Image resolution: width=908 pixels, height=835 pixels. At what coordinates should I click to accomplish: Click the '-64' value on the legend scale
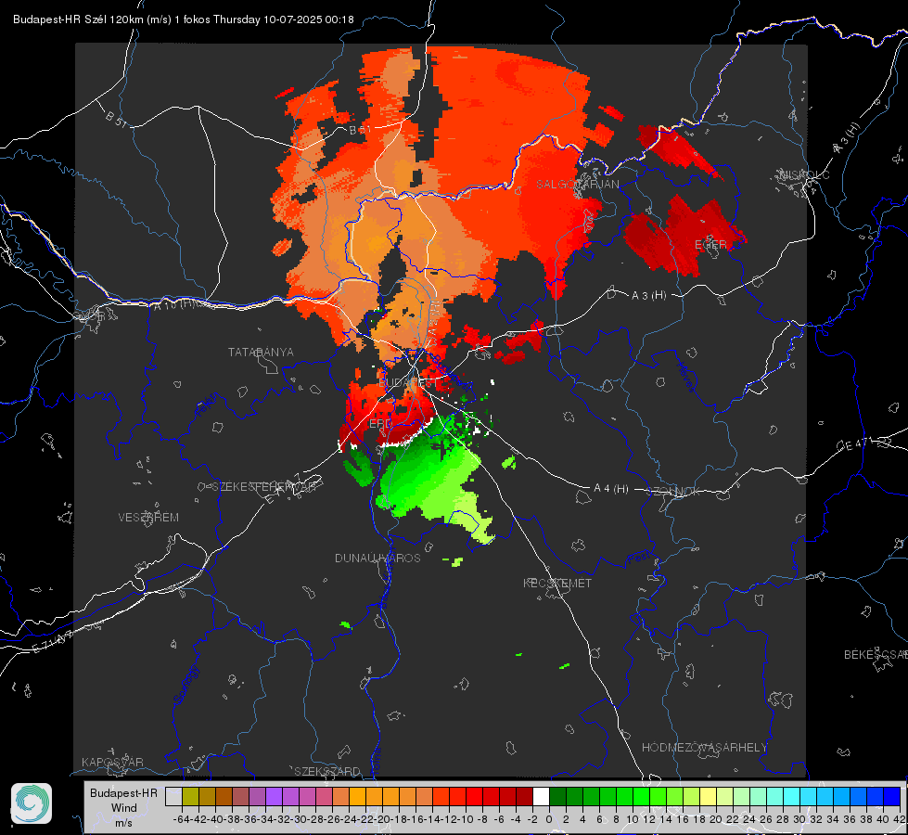click(182, 819)
